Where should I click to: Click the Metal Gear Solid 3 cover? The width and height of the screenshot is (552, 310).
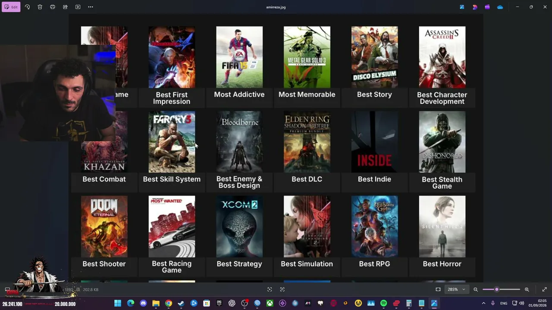click(307, 57)
